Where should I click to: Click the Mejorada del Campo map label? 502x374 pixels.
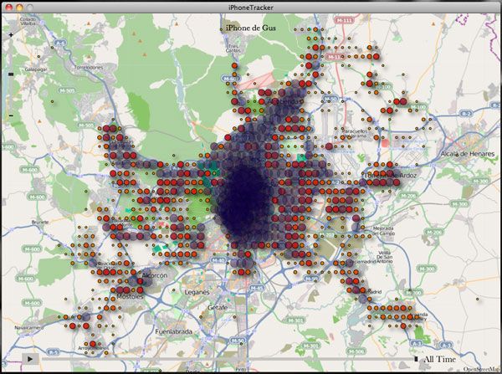click(383, 231)
